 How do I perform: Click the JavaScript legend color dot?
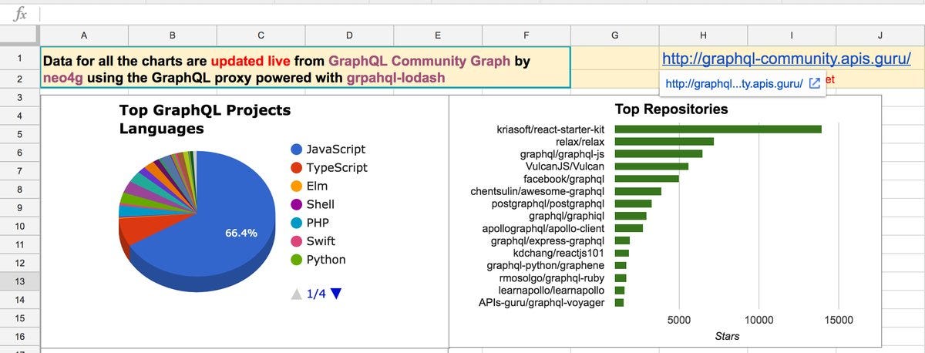[x=296, y=150]
